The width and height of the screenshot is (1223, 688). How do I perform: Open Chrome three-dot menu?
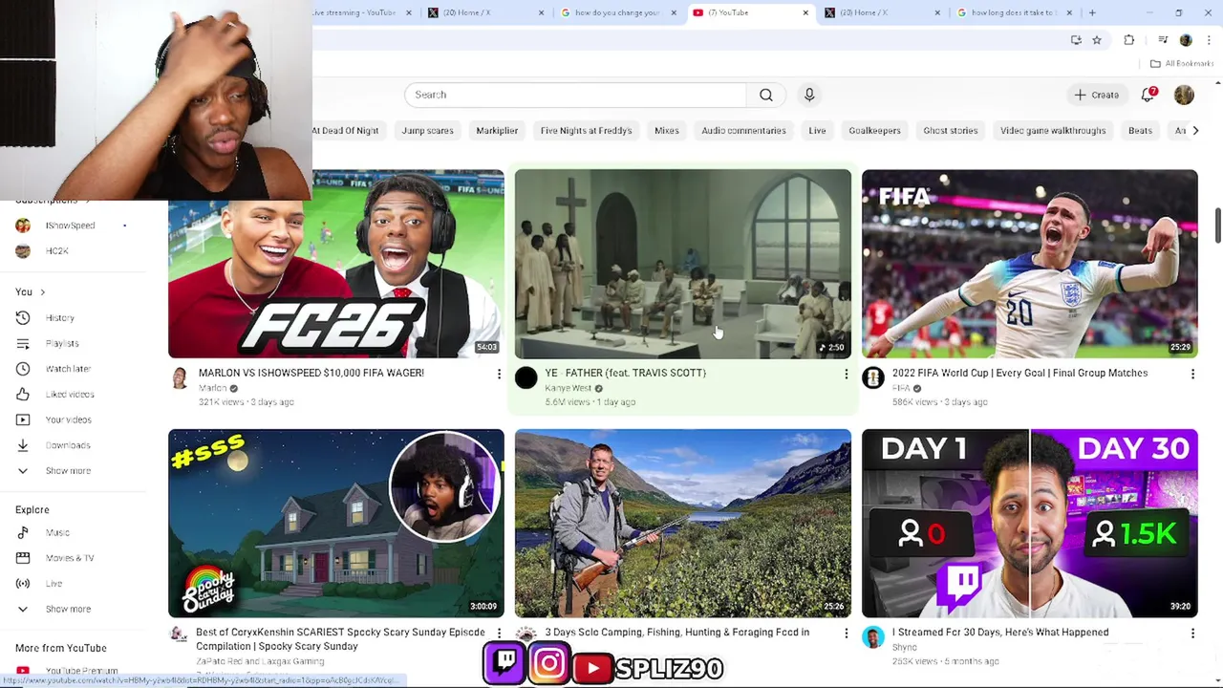click(x=1210, y=40)
